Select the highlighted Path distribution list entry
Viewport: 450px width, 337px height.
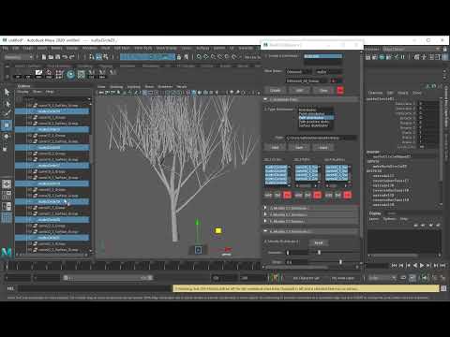pos(316,117)
